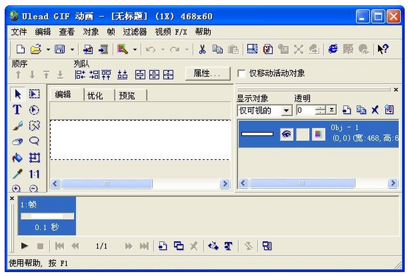The image size is (408, 276).
Task: Select the 1:帧 frame thumbnail
Action: (x=47, y=216)
